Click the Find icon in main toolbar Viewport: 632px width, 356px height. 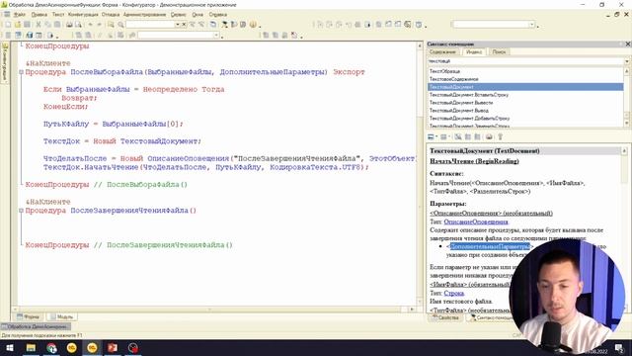coord(111,25)
